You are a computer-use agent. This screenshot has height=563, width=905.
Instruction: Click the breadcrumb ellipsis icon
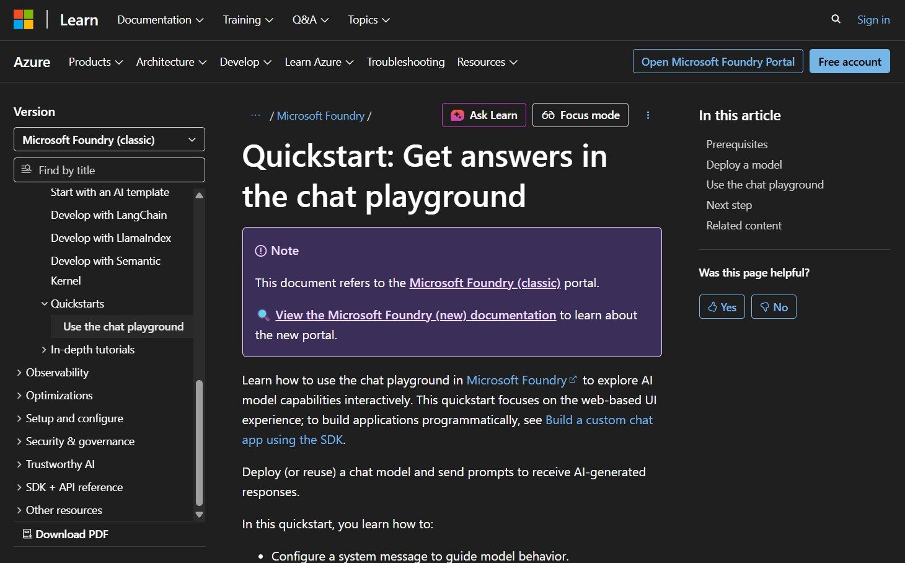255,116
